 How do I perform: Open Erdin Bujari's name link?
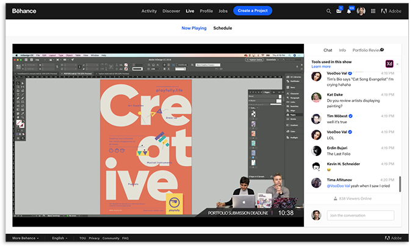(x=337, y=148)
